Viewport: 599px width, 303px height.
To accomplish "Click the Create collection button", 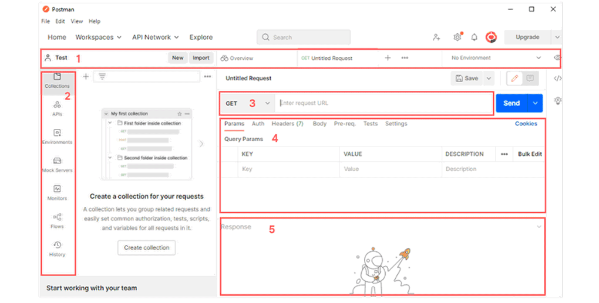I will 146,247.
